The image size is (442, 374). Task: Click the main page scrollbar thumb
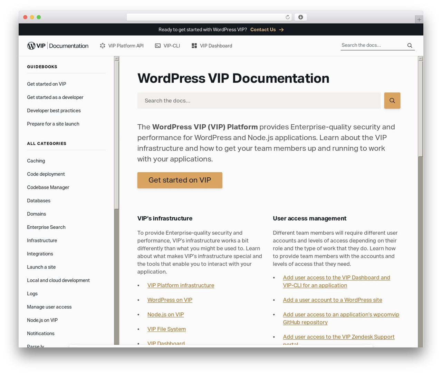pyautogui.click(x=420, y=109)
